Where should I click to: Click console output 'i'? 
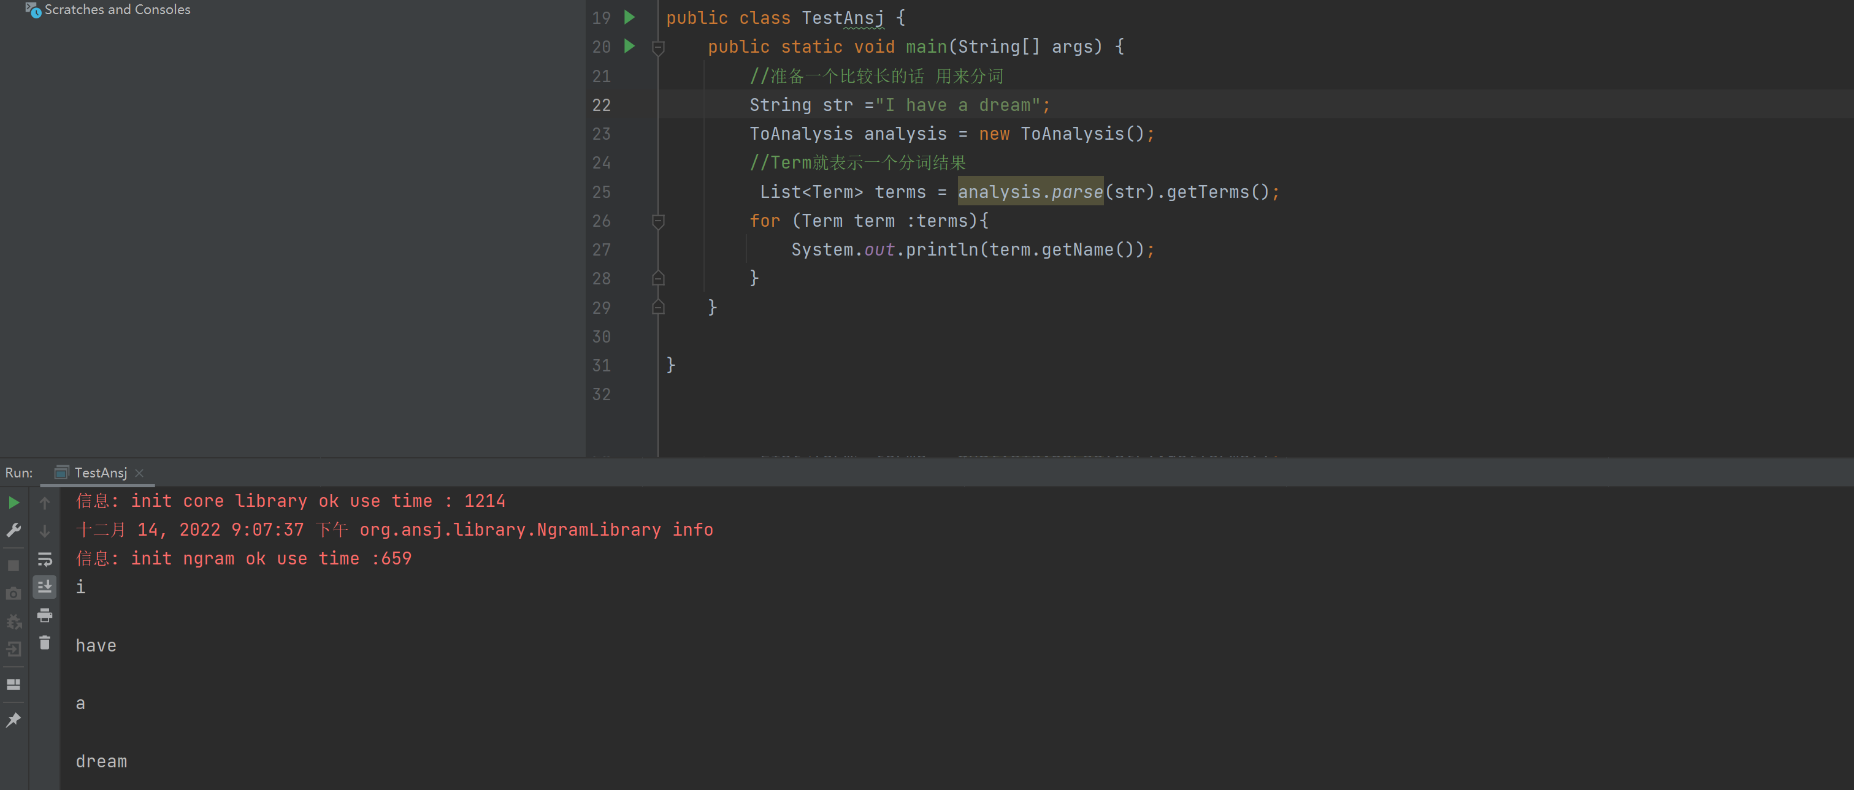[80, 587]
